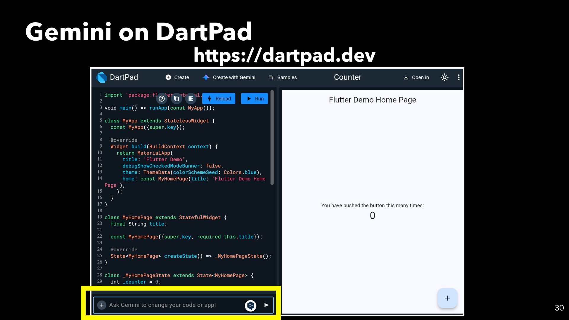Click the Run button
569x320 pixels.
click(x=255, y=99)
